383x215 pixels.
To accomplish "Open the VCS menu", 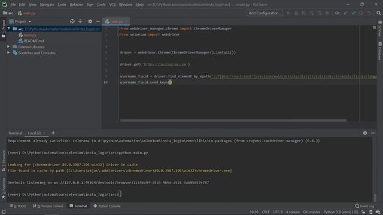I will (113, 5).
